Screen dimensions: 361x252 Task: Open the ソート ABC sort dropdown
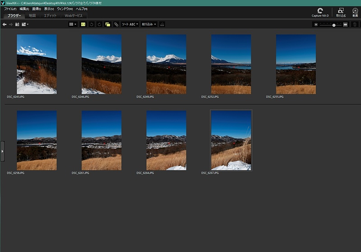coord(130,24)
